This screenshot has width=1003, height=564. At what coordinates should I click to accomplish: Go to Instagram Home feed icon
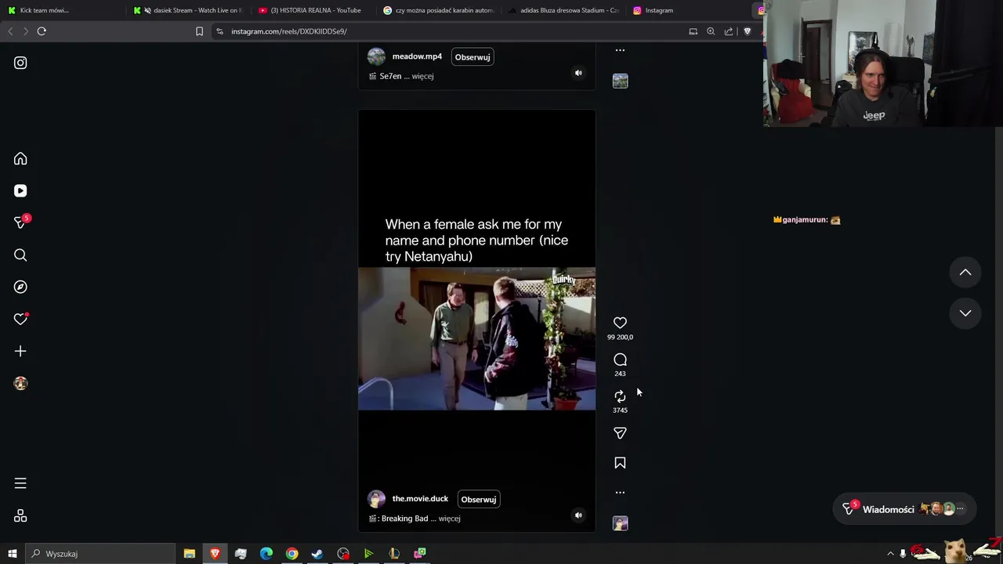pyautogui.click(x=20, y=159)
